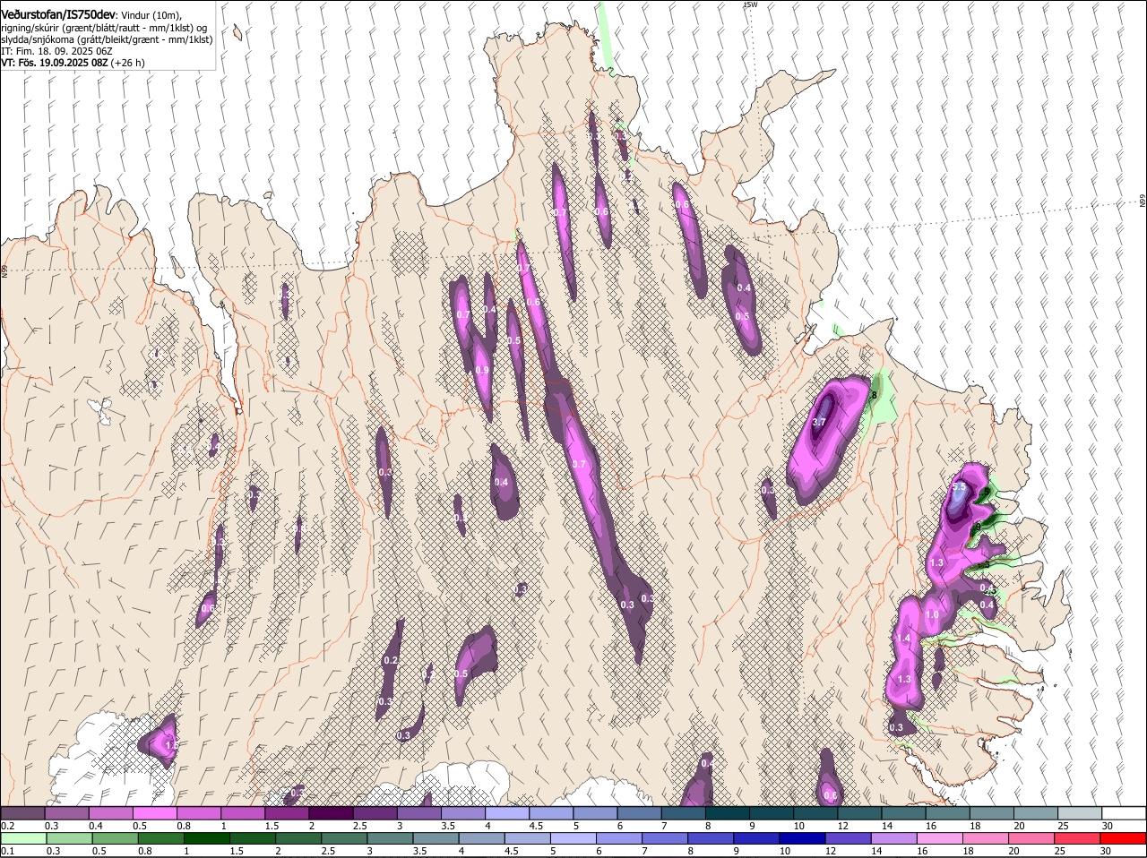The image size is (1147, 858).
Task: Select the rain legend swatch between 0.3 and 0.5
Action: click(68, 838)
